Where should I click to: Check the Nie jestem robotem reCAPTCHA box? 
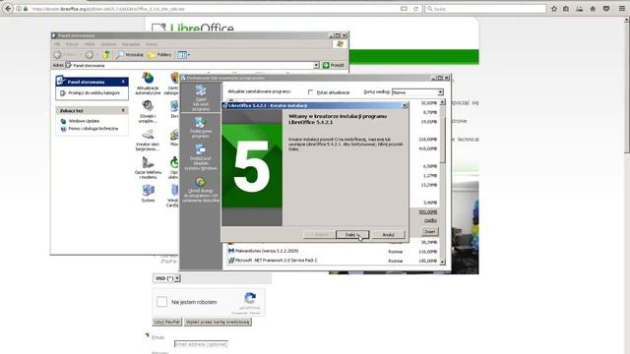coord(161,302)
